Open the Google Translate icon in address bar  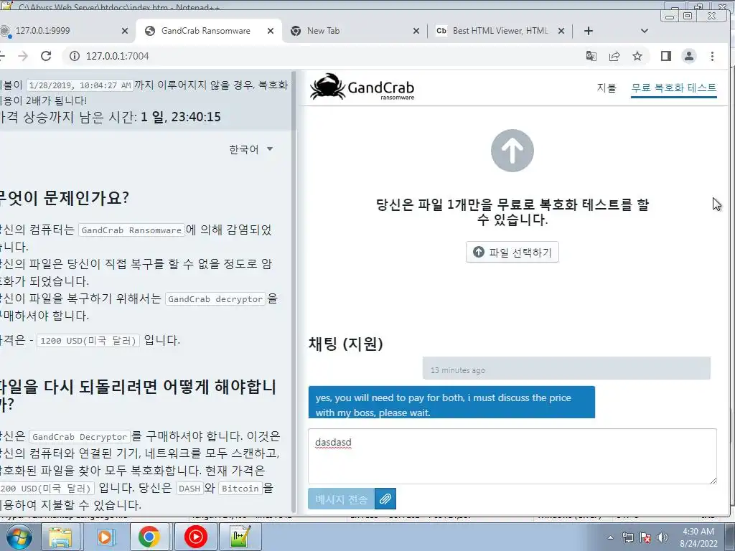(x=591, y=56)
